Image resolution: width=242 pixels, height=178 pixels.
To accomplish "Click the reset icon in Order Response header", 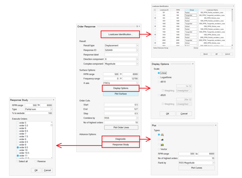I will point(137,27).
